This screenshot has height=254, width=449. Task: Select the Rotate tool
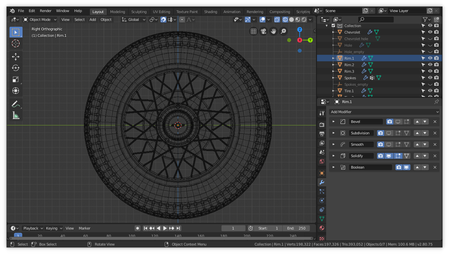pyautogui.click(x=16, y=68)
